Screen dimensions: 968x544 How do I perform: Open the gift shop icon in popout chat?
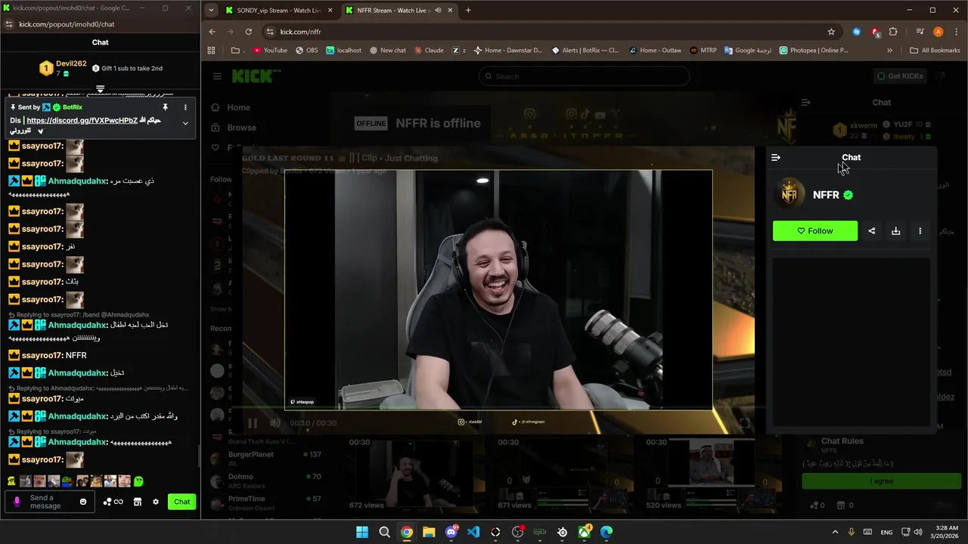(138, 502)
